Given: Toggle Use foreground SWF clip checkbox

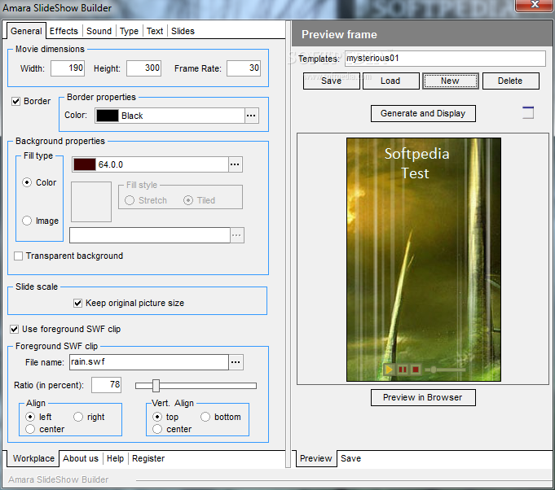Looking at the screenshot, I should [14, 329].
